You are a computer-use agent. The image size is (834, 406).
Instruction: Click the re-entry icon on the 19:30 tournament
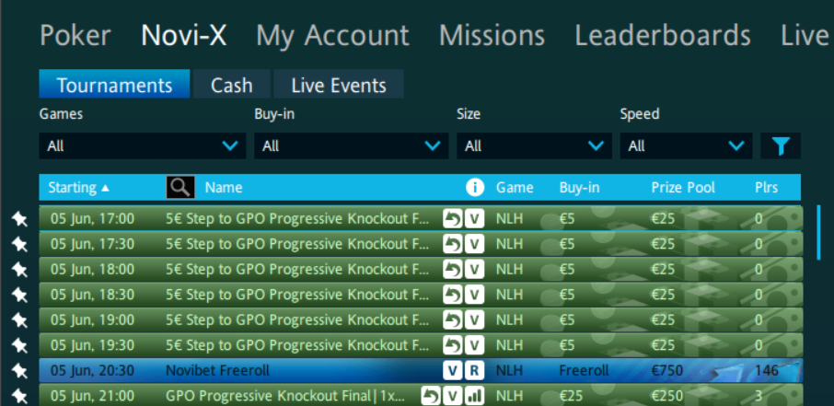[452, 345]
